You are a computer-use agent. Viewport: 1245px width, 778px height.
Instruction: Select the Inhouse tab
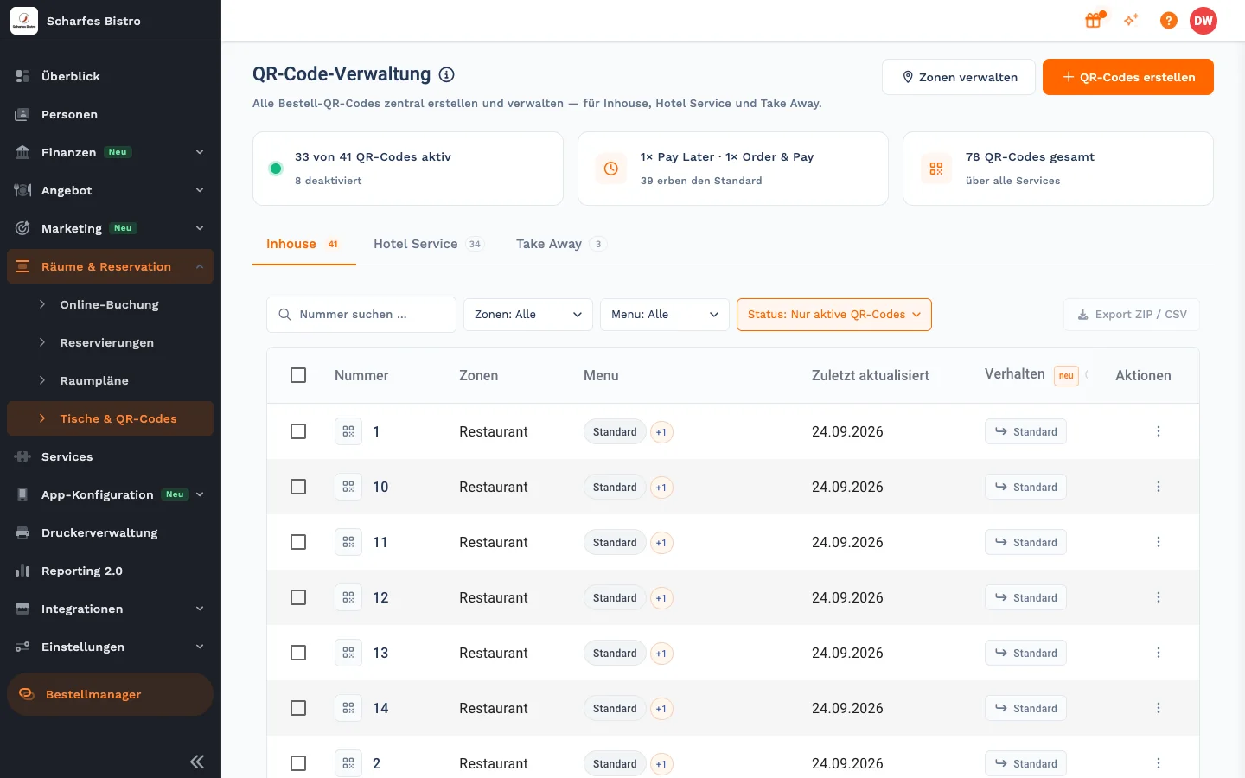[303, 244]
